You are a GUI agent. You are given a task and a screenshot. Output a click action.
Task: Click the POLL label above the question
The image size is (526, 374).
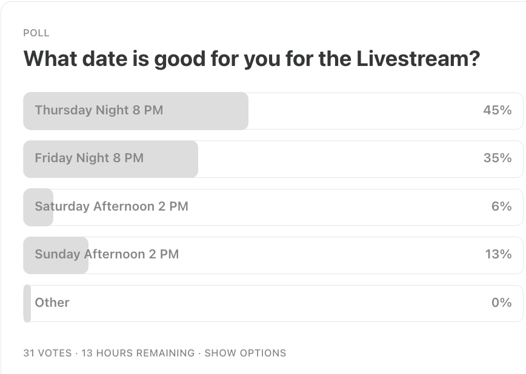[x=36, y=33]
